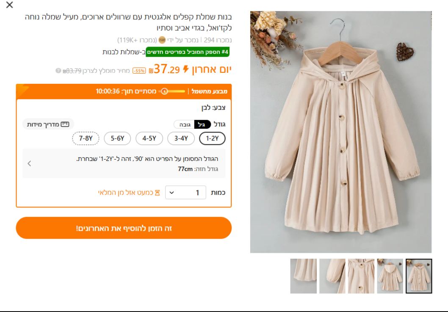This screenshot has width=448, height=312.
Task: Click the flash sale lightning bolt icon
Action: (185, 69)
